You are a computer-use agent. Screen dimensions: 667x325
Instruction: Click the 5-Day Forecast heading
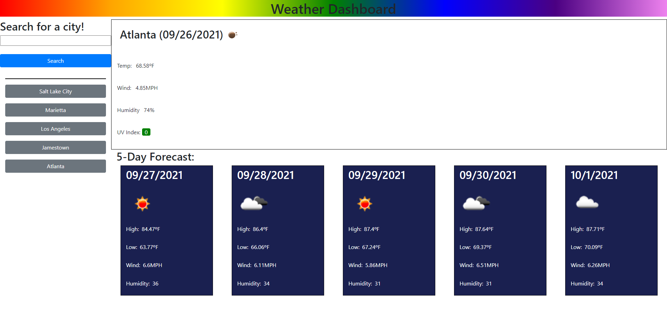coord(155,157)
